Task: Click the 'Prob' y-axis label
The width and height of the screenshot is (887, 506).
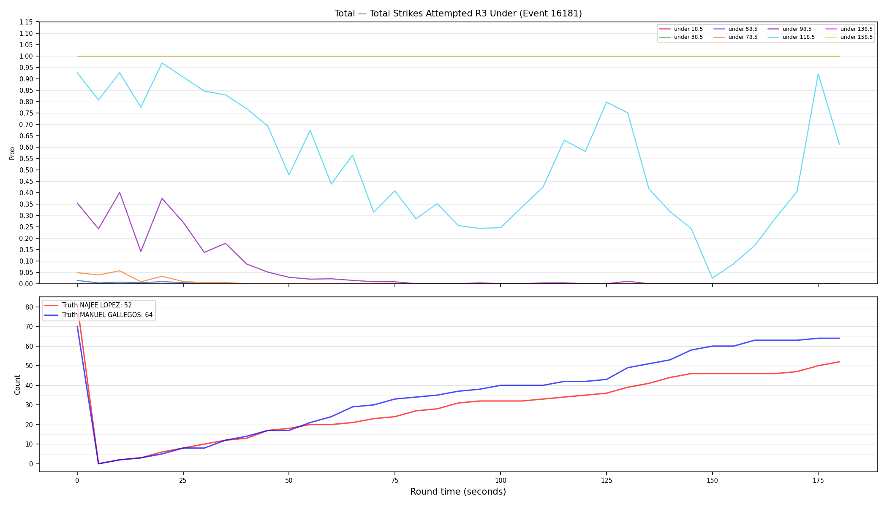Action: click(x=12, y=153)
